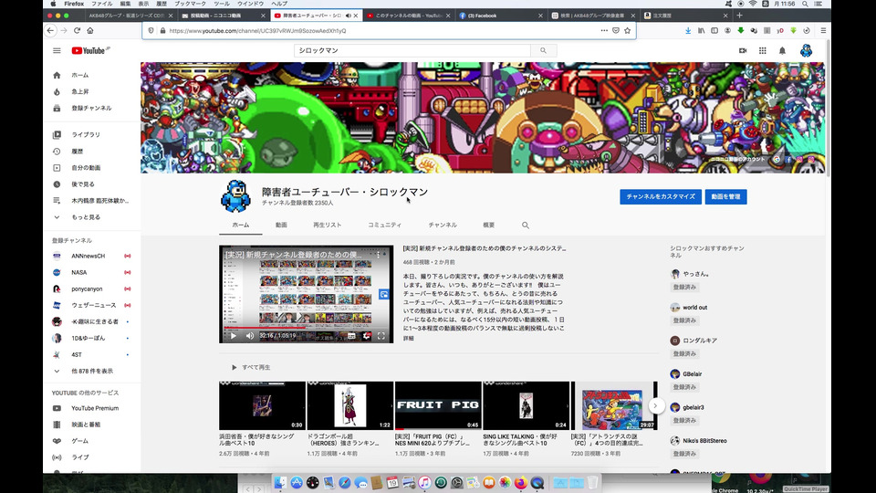Mute the featured video volume

pos(250,336)
